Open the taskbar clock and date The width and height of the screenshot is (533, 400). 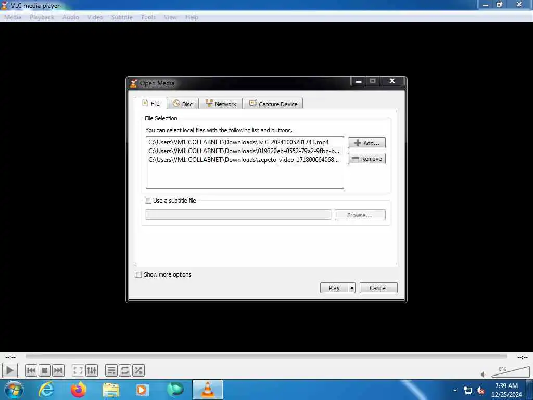506,390
